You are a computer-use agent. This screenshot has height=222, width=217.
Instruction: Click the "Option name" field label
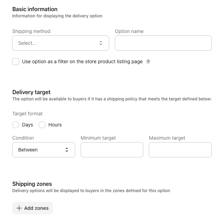pos(129,31)
